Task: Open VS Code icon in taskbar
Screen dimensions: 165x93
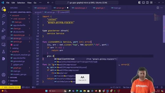Action: point(107,91)
